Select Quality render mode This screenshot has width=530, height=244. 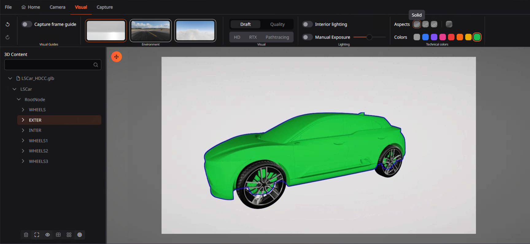pos(277,24)
